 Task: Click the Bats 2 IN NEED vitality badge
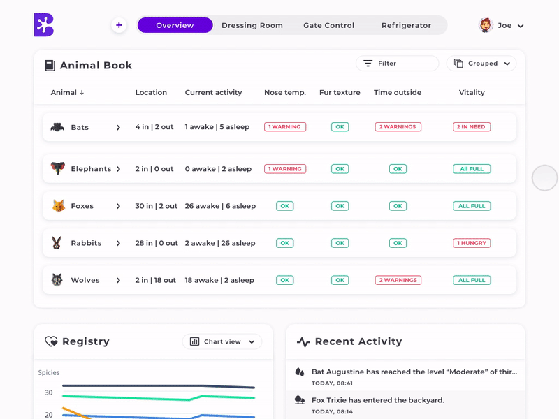pyautogui.click(x=472, y=127)
